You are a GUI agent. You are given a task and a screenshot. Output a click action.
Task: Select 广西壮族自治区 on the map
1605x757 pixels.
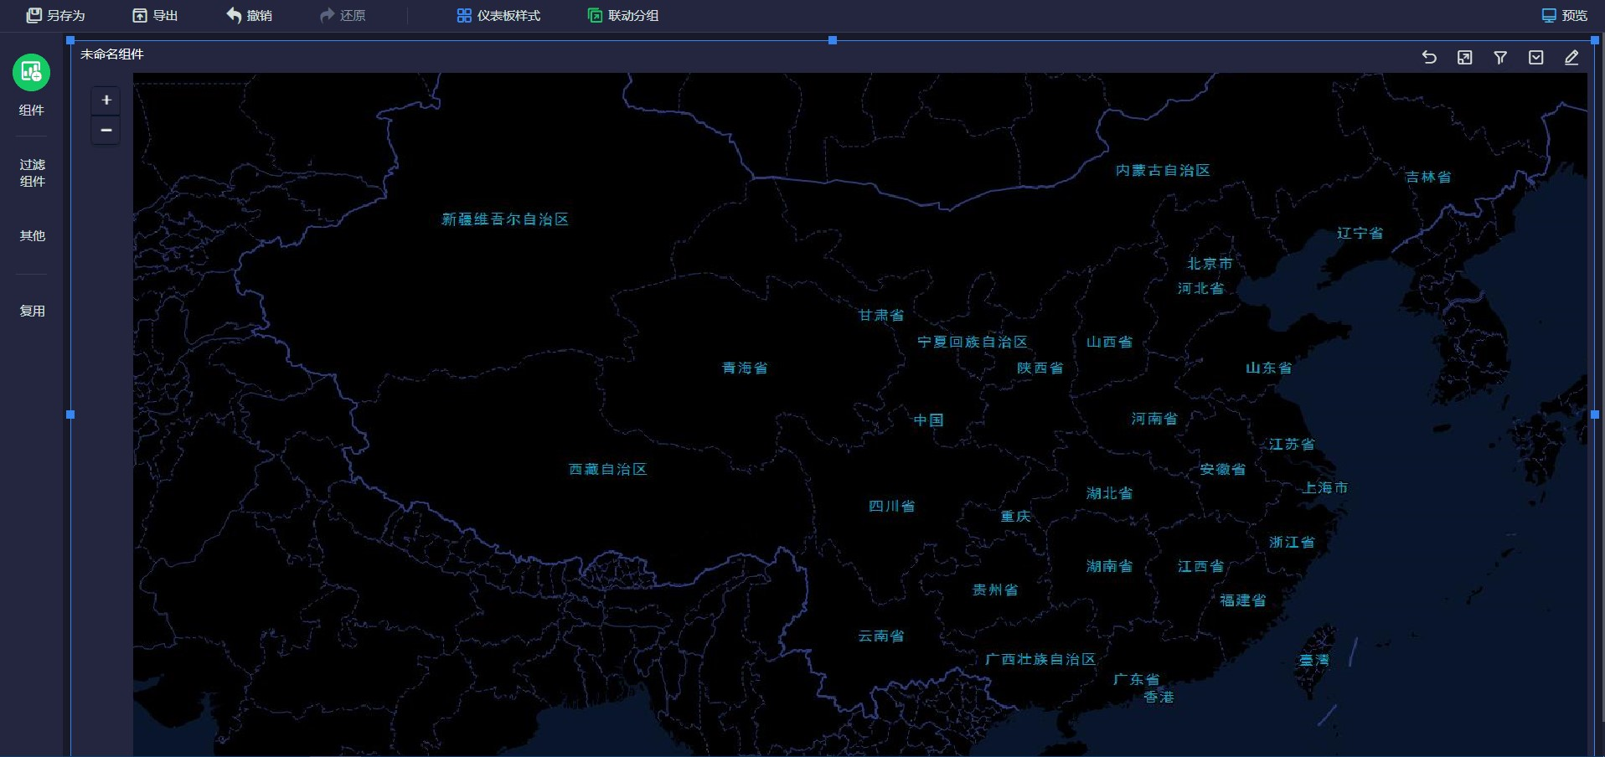[x=1040, y=660]
